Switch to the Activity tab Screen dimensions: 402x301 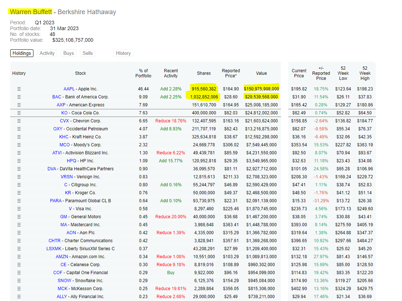coord(47,53)
